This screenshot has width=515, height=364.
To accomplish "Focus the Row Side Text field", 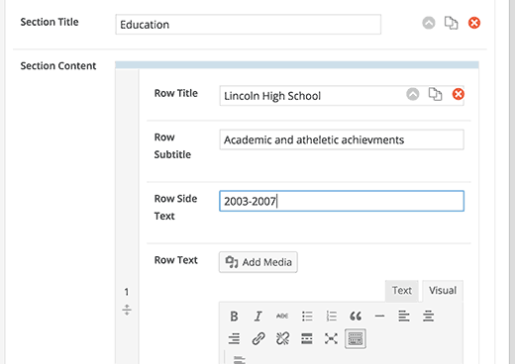I will [342, 201].
